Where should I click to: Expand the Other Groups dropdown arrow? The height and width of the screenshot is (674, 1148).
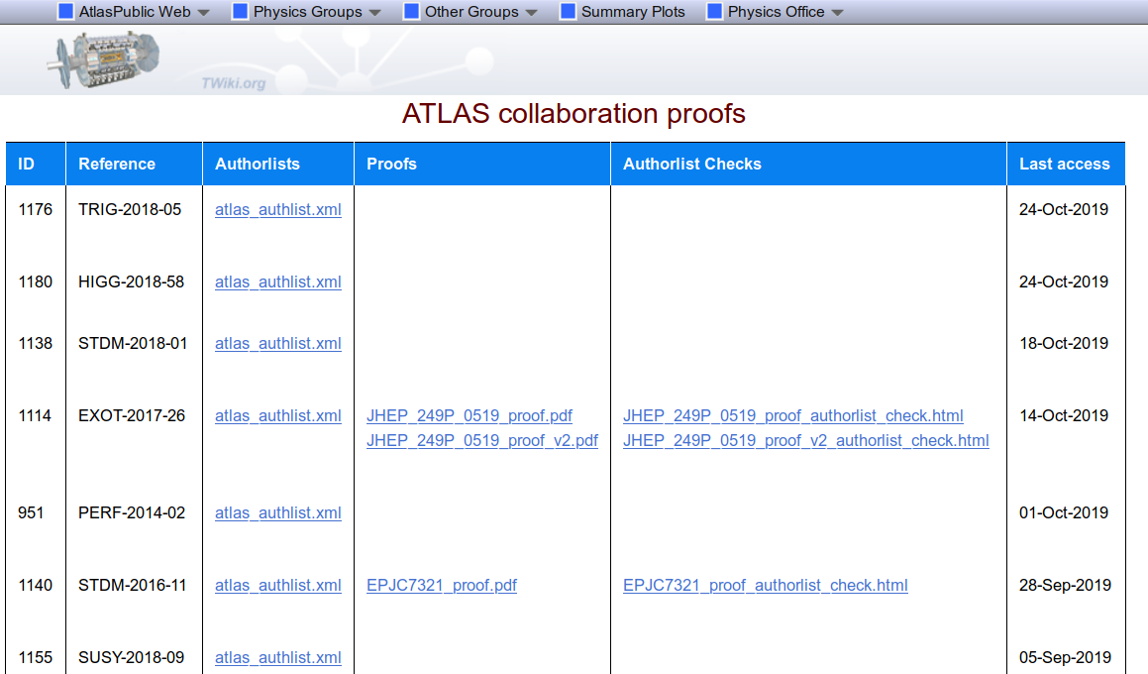coord(532,13)
